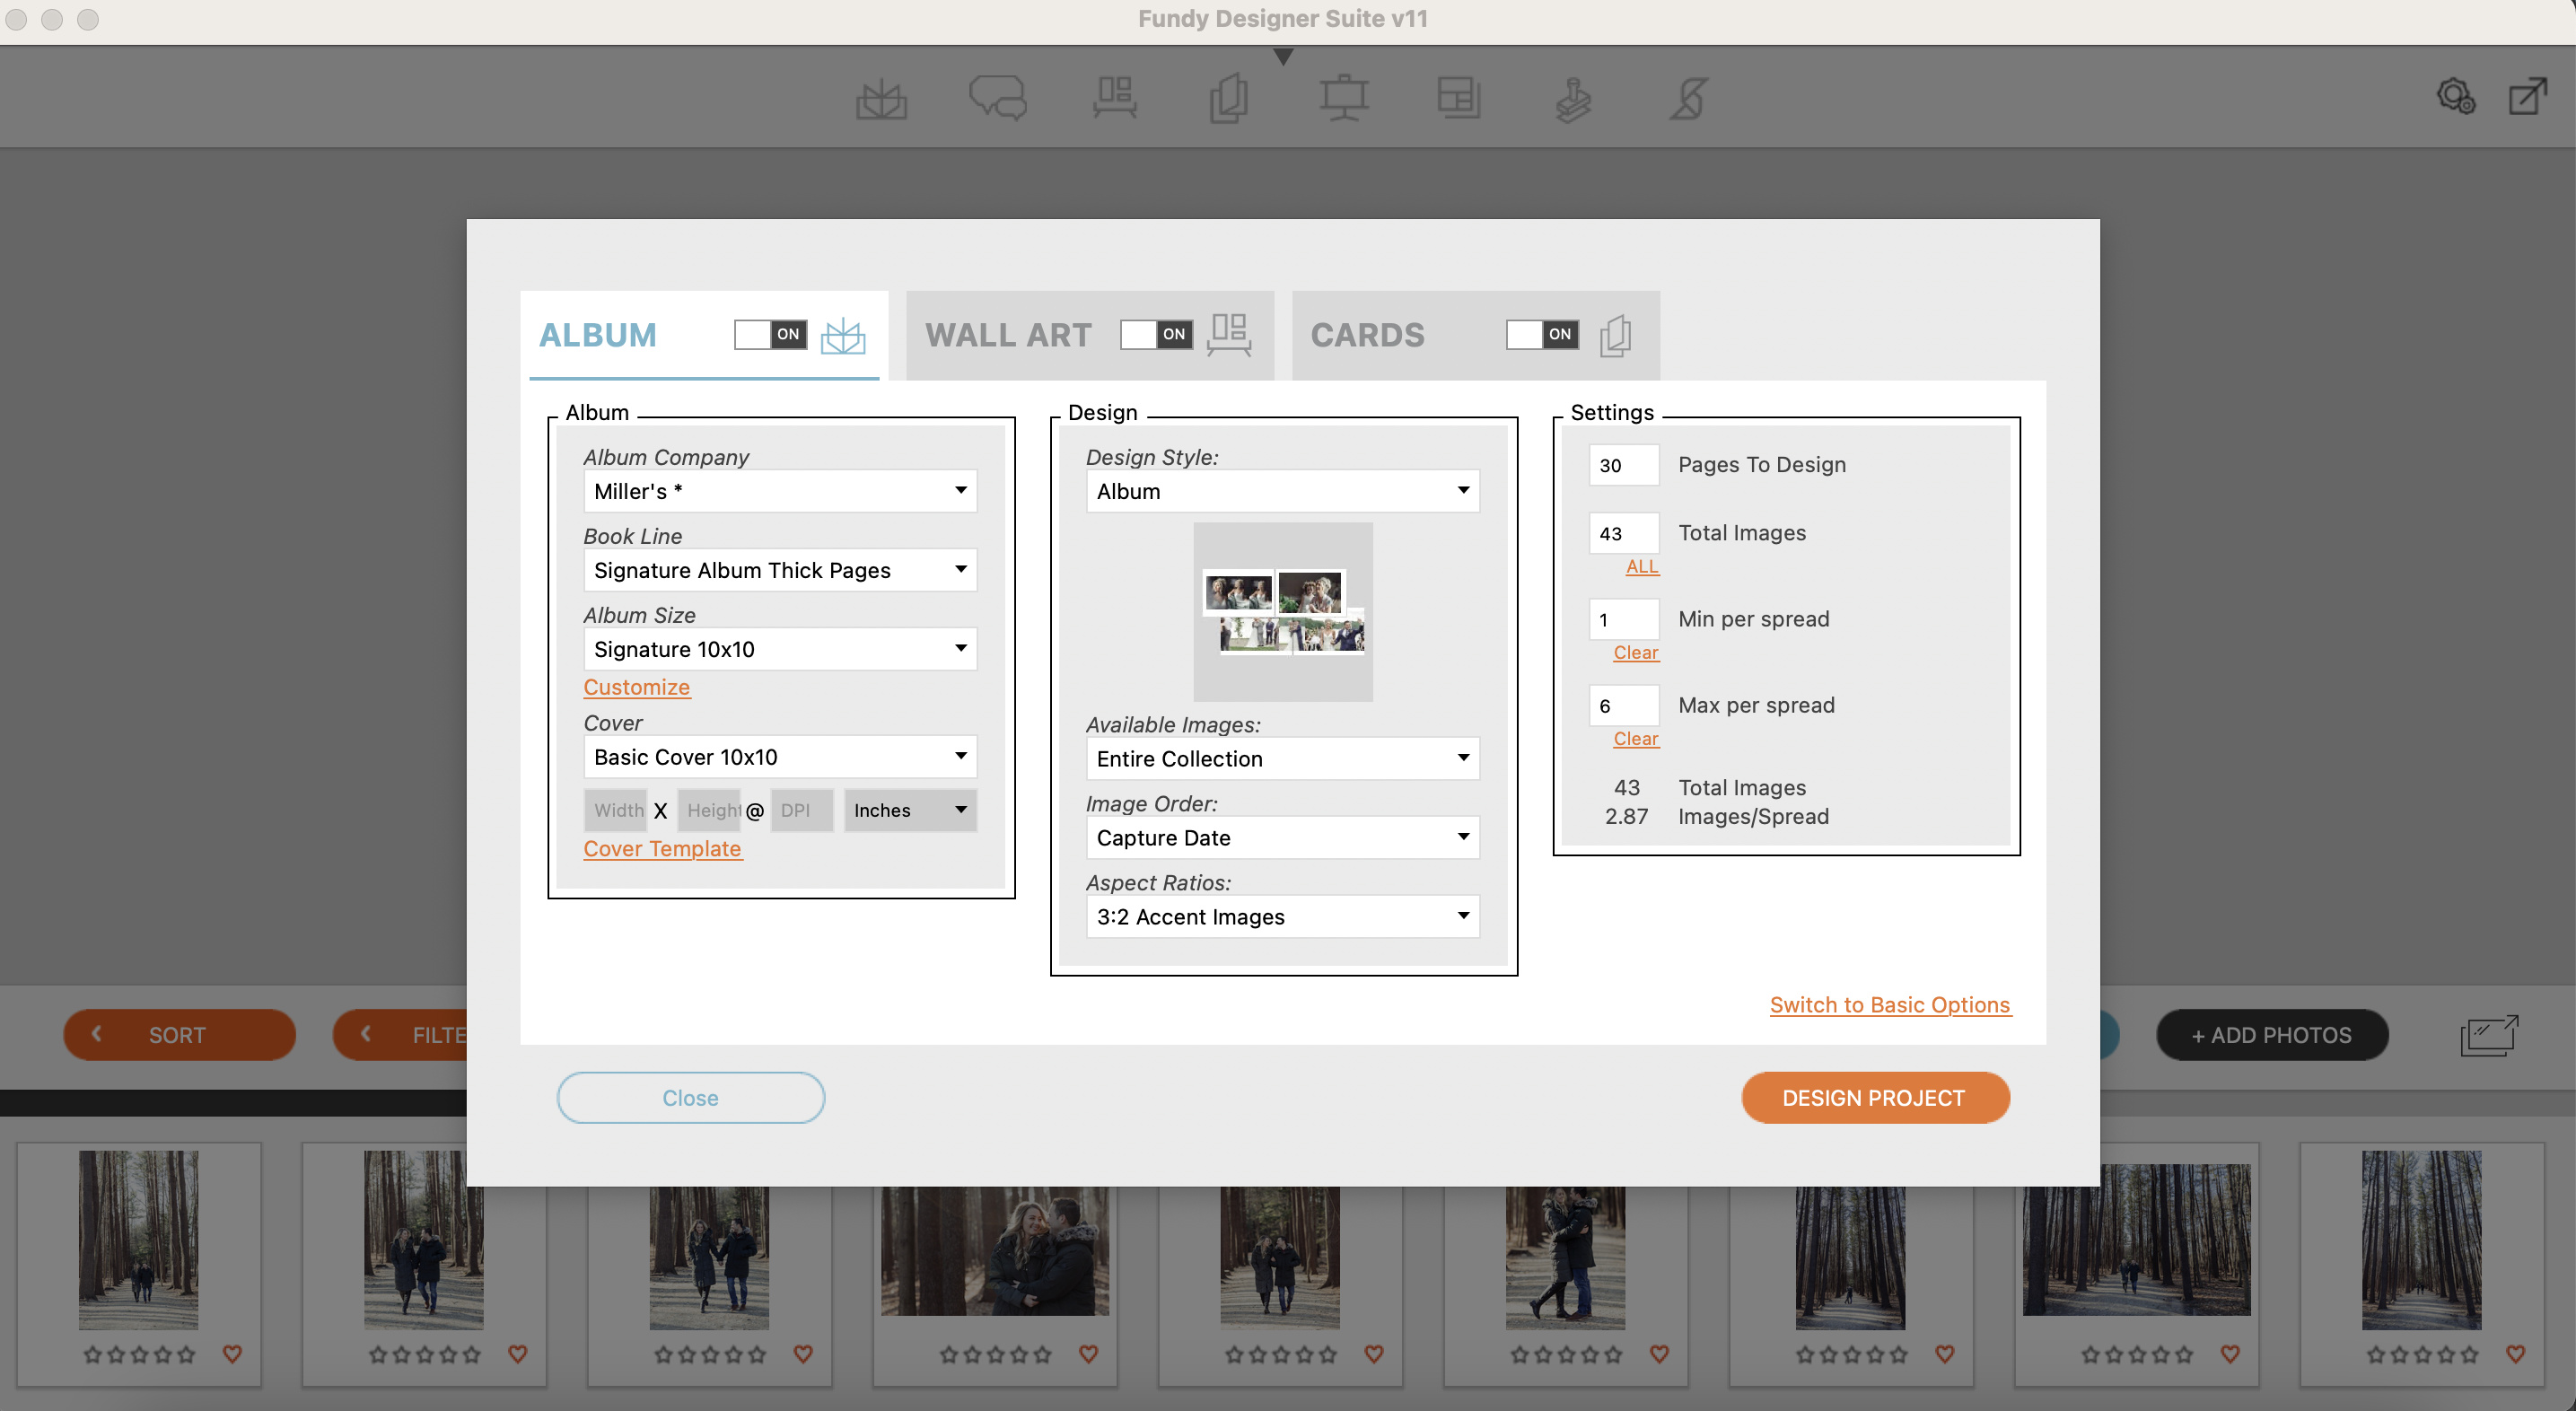The width and height of the screenshot is (2576, 1411).
Task: Click the cover Width input field
Action: [616, 810]
